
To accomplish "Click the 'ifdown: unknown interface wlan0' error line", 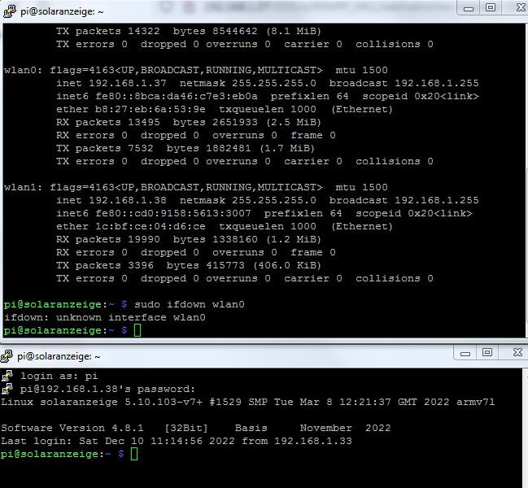I will click(104, 317).
